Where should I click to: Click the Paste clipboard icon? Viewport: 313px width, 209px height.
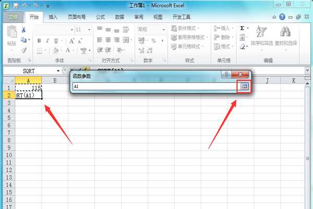pos(12,31)
